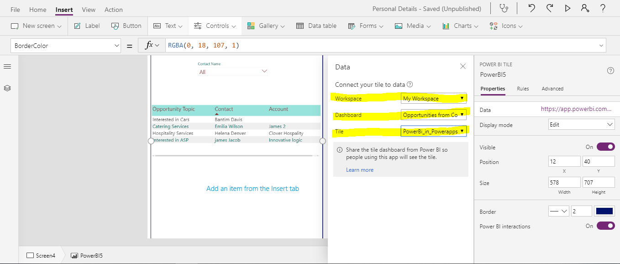Preview the app with Play icon
The height and width of the screenshot is (264, 620).
(x=567, y=8)
